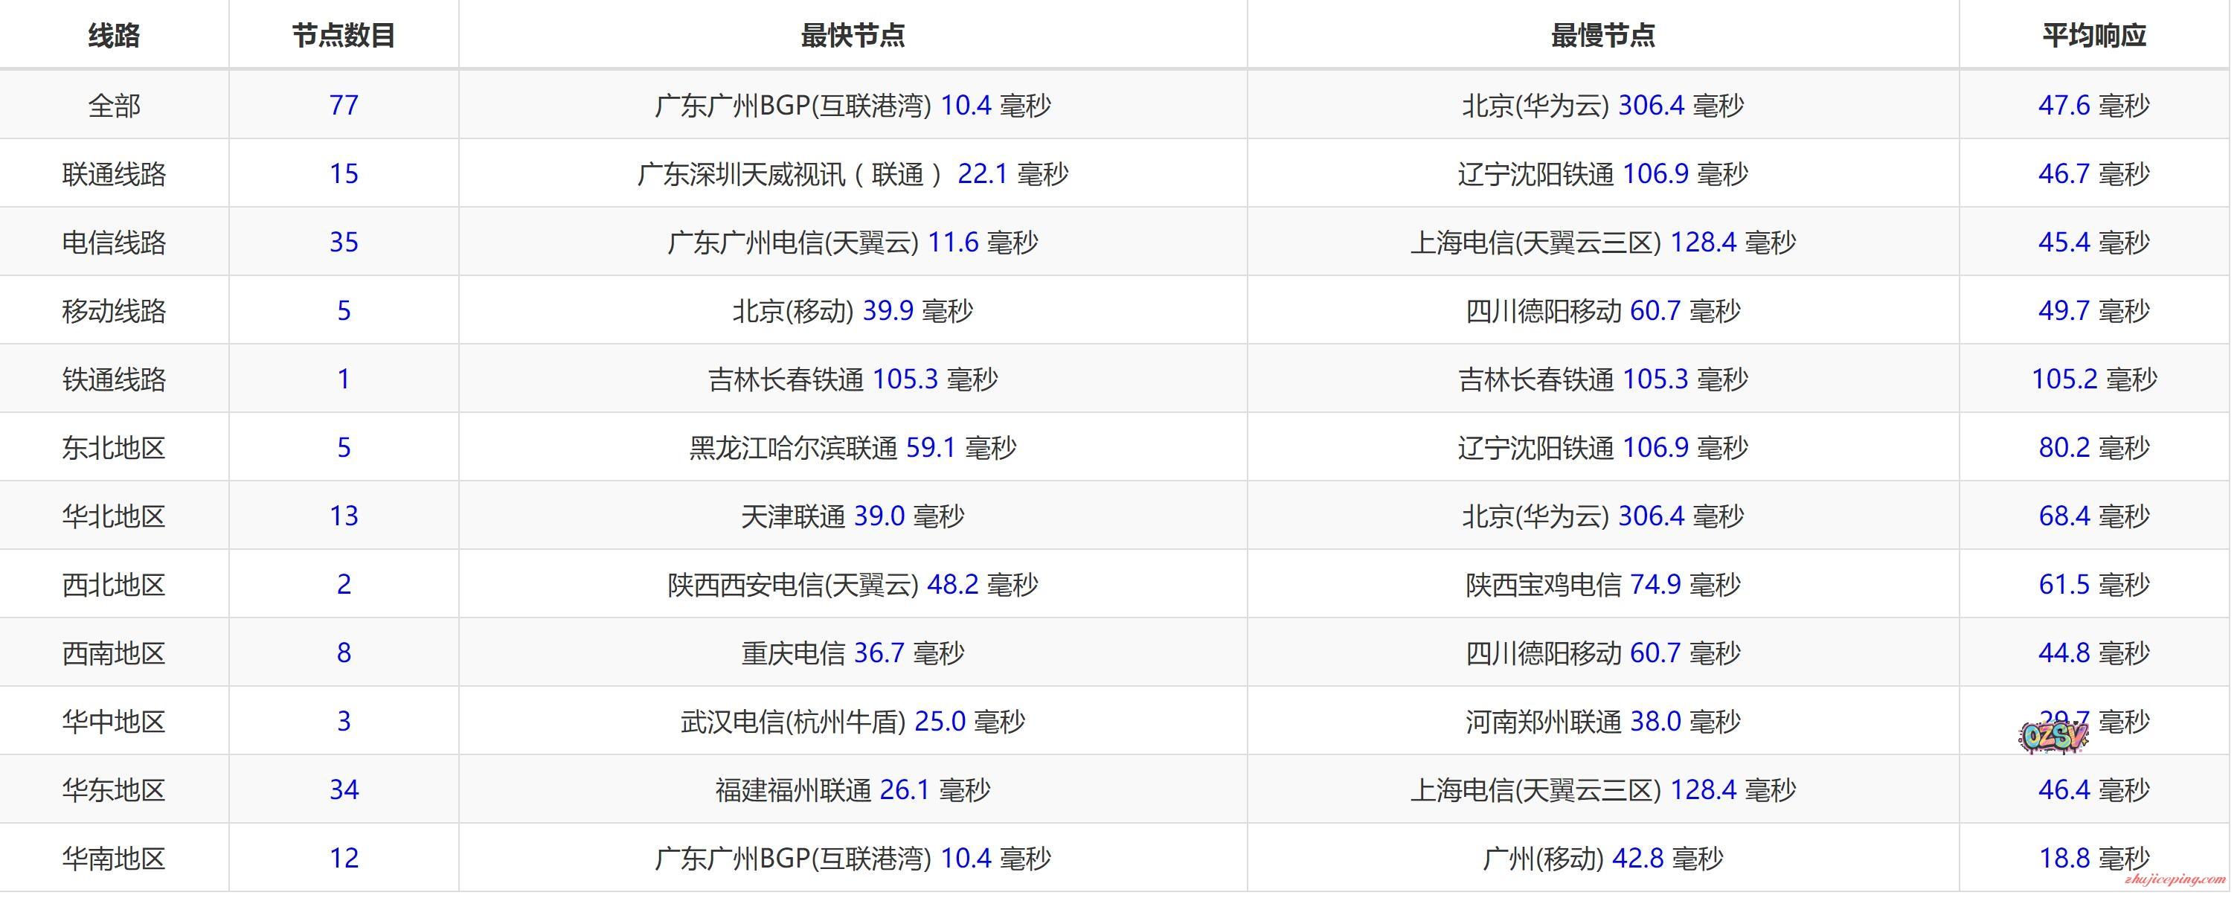Screen dimensions: 2240x904
Task: Click the 节点数目 column header
Action: pos(344,36)
